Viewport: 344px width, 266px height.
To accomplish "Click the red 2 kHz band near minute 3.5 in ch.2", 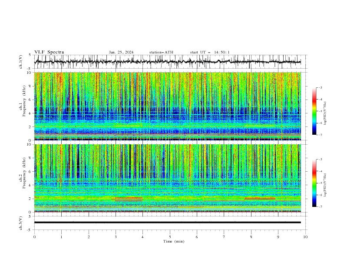I will click(x=129, y=199).
